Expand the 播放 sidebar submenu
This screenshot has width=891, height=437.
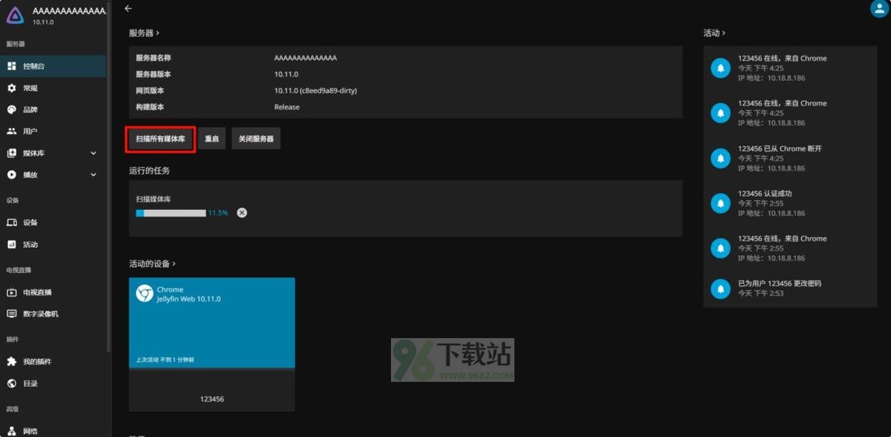coord(93,175)
